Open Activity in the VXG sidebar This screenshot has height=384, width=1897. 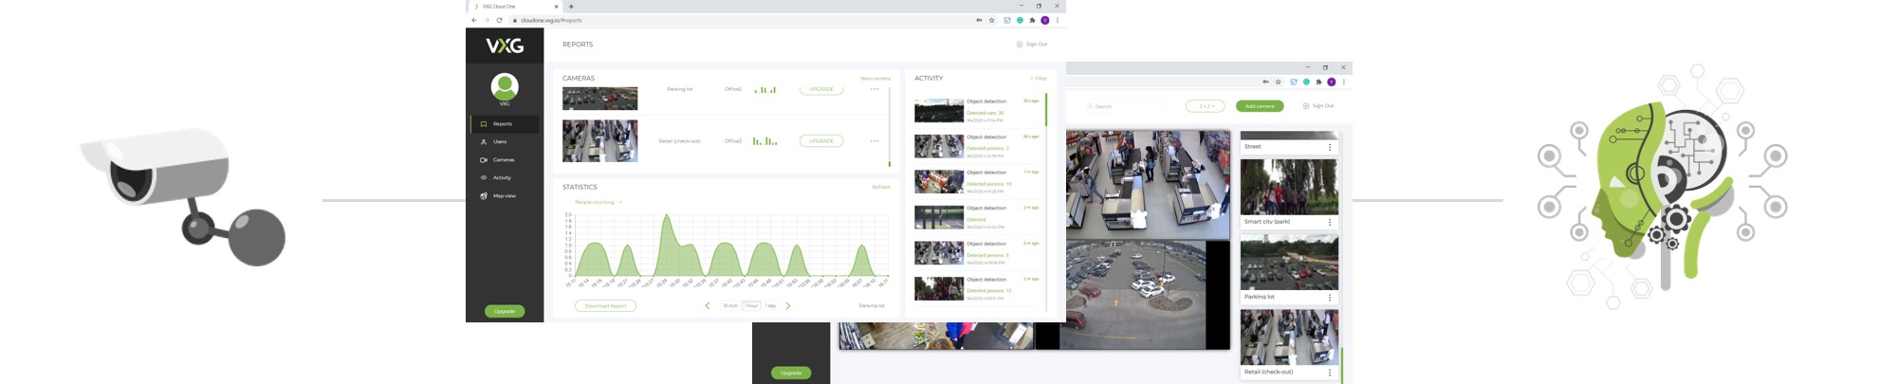[x=505, y=178]
